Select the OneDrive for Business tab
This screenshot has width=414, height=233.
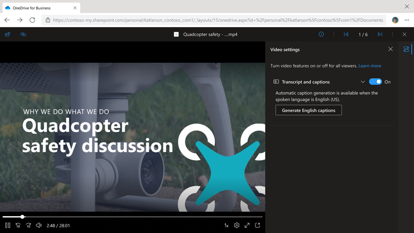(x=41, y=8)
